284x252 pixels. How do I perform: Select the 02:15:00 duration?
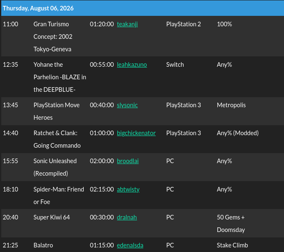[102, 189]
